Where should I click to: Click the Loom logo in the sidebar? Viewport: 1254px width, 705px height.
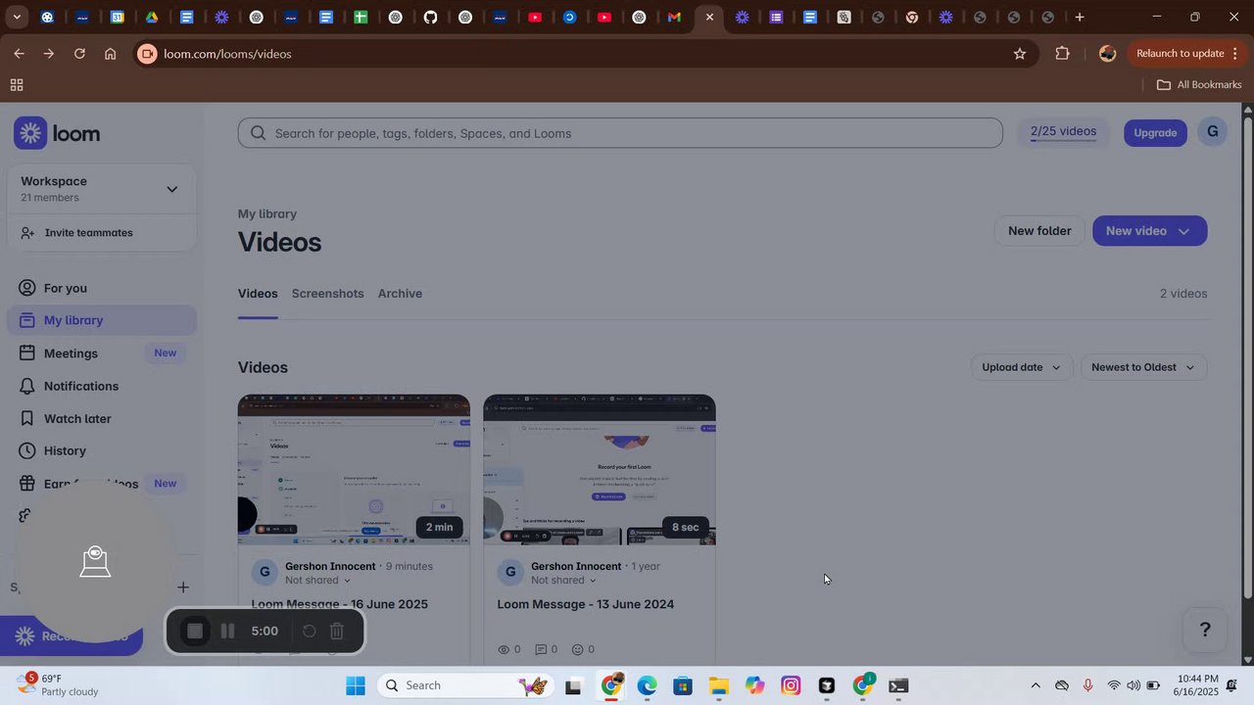[57, 133]
